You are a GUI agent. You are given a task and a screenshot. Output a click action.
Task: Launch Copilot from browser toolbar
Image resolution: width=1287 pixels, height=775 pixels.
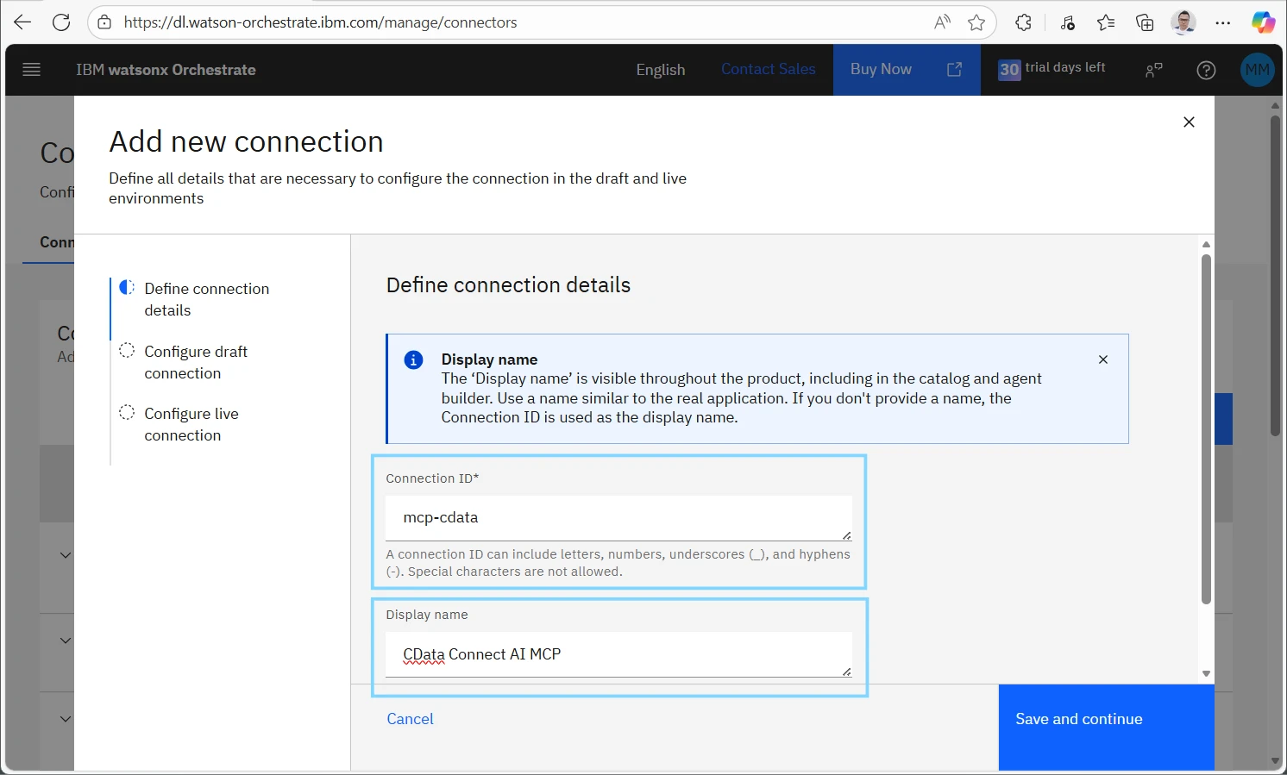[x=1263, y=22]
